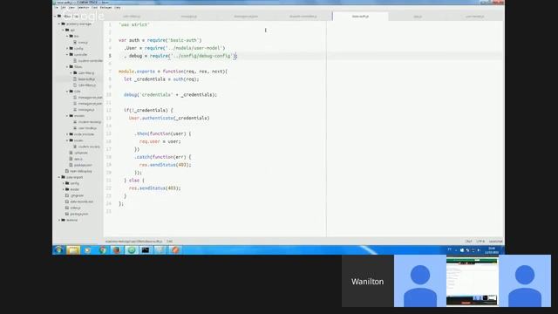Switch to the user-model.js editor tab
The width and height of the screenshot is (558, 314).
[474, 17]
